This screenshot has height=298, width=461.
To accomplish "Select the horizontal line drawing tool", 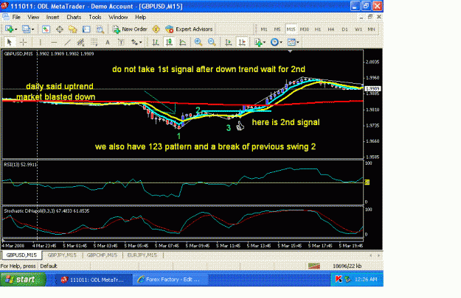I will point(54,42).
